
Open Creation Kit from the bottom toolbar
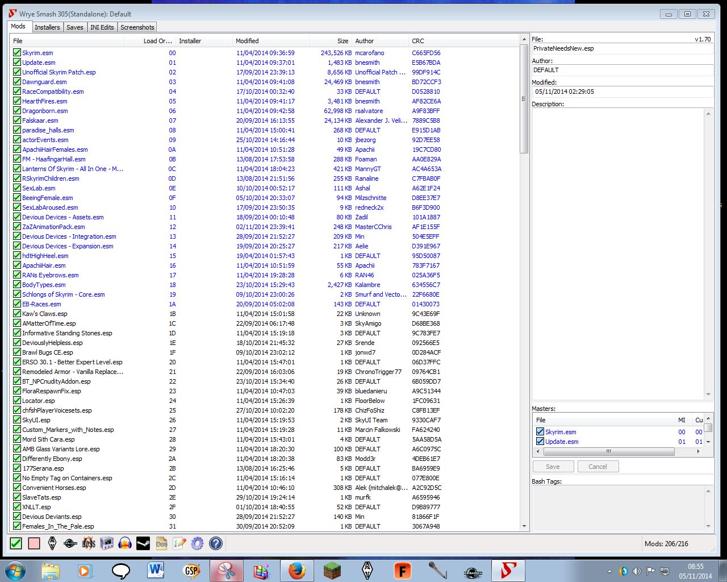[70, 543]
